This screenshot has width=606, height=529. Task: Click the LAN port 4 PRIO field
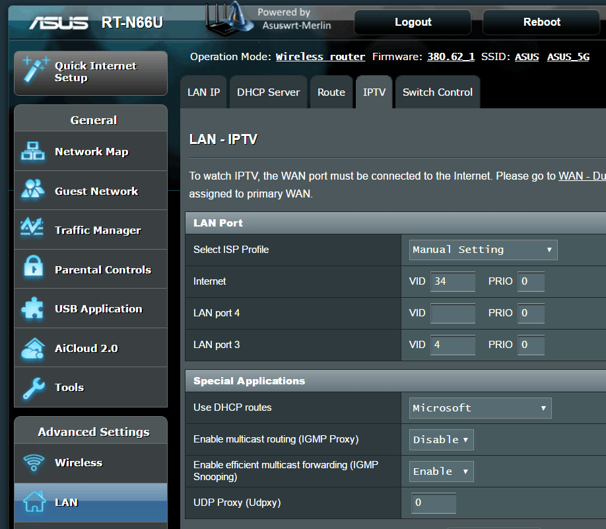pyautogui.click(x=531, y=313)
